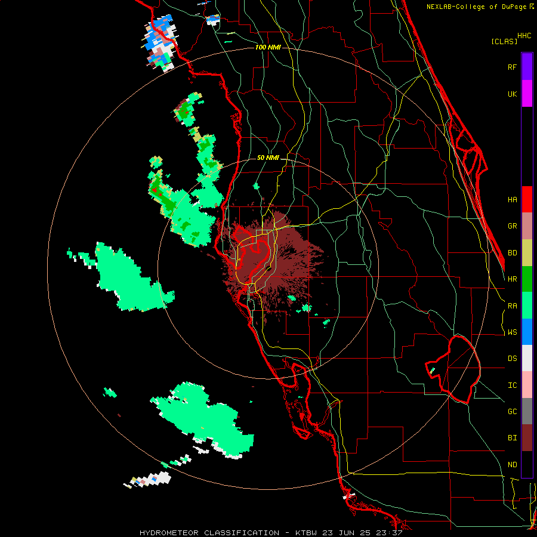The image size is (537, 537).
Task: Click the HR dark green legend swatch
Action: pyautogui.click(x=527, y=279)
